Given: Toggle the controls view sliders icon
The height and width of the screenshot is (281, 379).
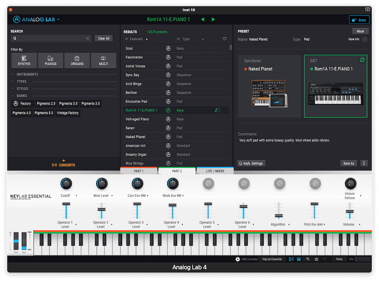Looking at the screenshot, I should (291, 259).
